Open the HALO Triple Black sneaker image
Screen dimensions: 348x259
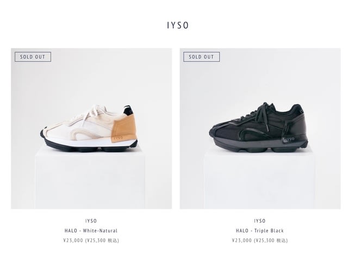click(260, 129)
